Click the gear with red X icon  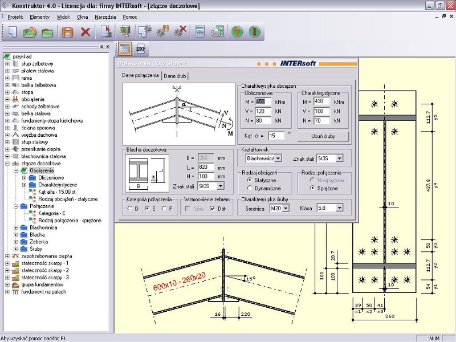point(180,31)
